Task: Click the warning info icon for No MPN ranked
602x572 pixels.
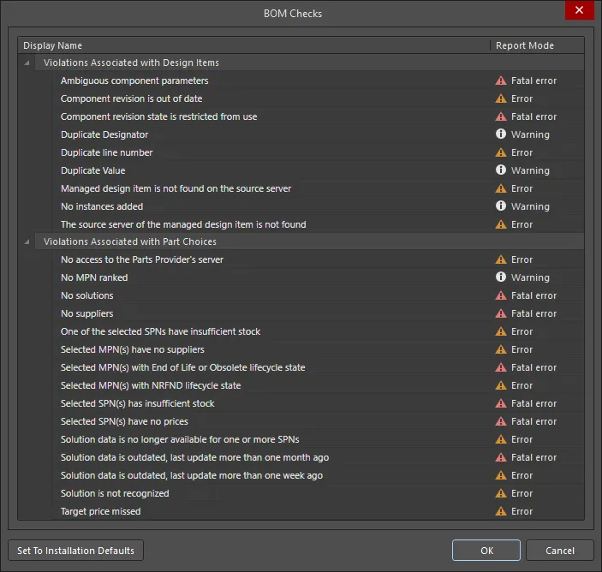Action: [x=501, y=277]
